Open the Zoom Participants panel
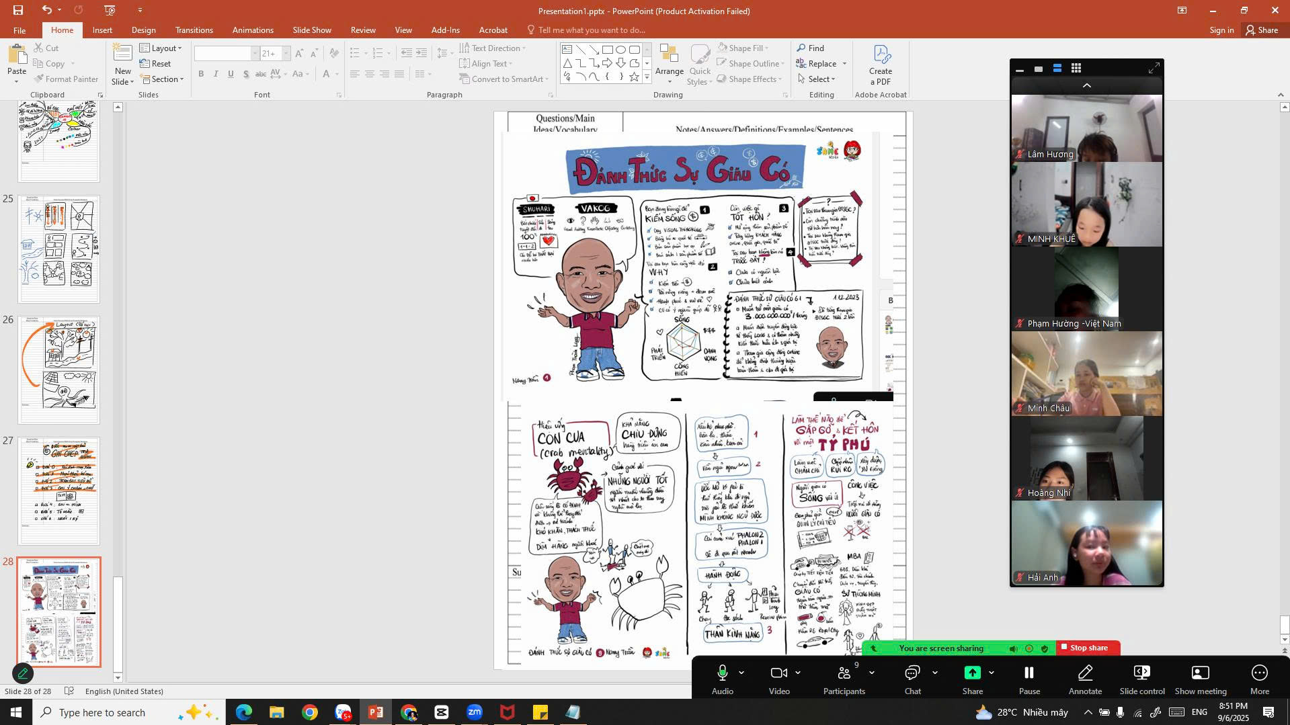The image size is (1290, 725). click(844, 679)
